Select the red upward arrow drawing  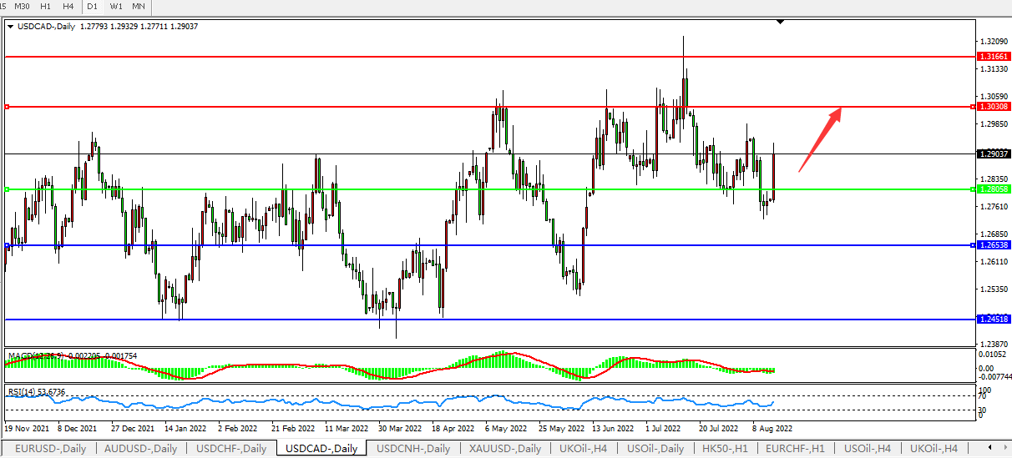click(819, 138)
